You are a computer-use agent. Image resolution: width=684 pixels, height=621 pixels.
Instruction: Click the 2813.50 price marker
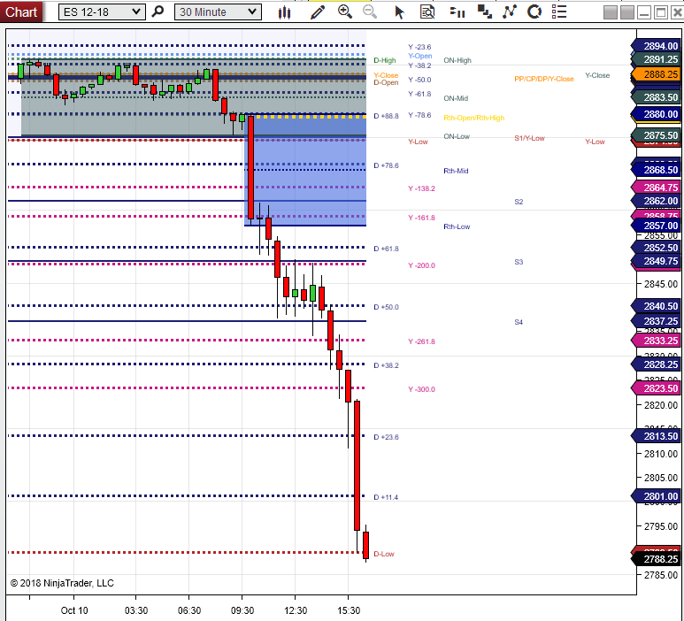pyautogui.click(x=656, y=436)
